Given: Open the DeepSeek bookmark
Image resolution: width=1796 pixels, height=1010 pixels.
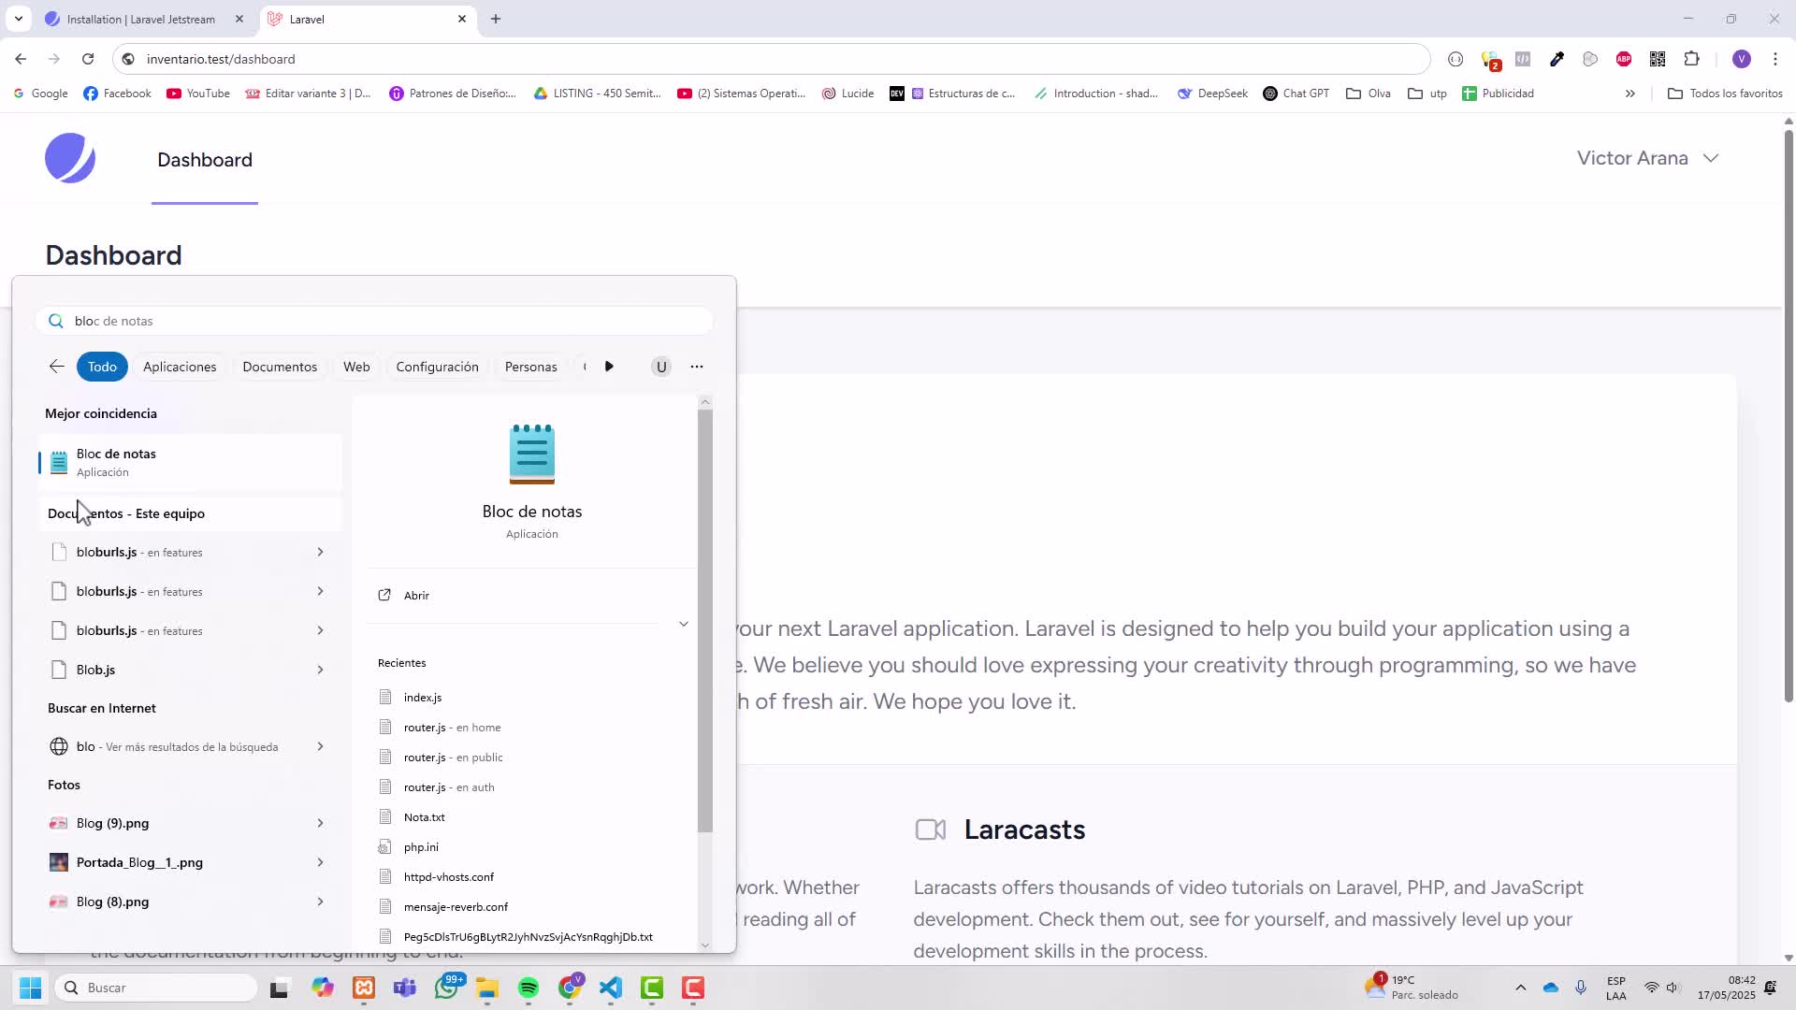Looking at the screenshot, I should 1212,94.
